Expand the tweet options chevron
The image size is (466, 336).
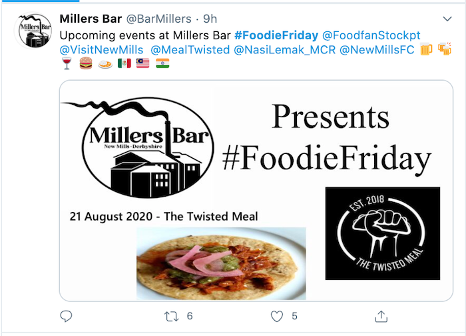pos(447,18)
